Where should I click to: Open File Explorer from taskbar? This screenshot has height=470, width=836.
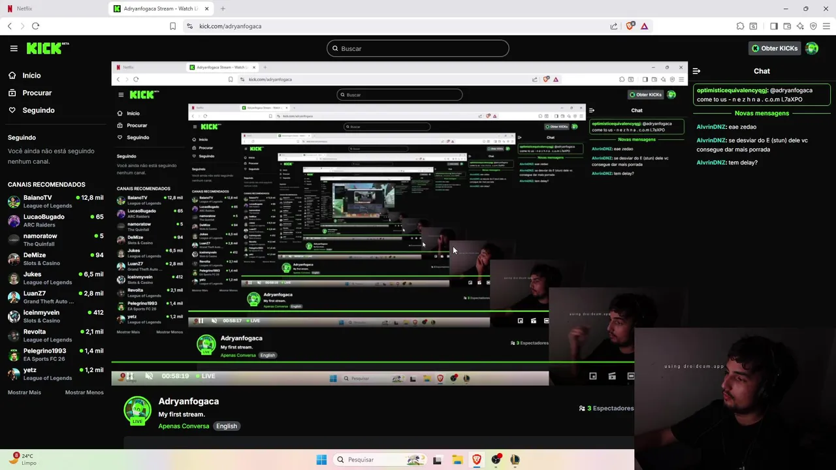tap(457, 460)
